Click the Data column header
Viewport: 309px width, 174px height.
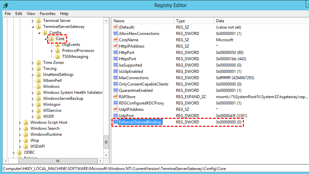coord(220,21)
